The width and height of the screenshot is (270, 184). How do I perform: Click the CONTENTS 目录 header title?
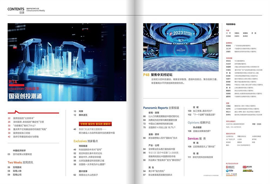point(16,10)
